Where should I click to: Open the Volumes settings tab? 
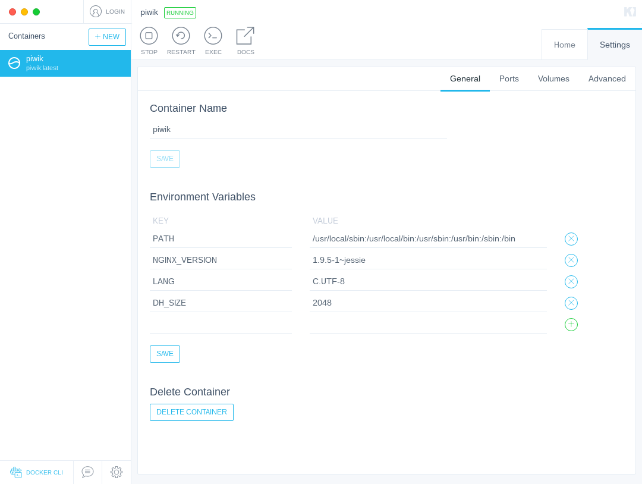pos(553,78)
